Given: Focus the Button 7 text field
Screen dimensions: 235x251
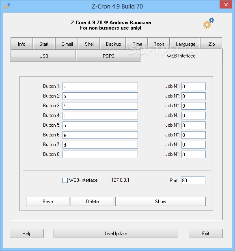Looking at the screenshot, I should (100, 145).
